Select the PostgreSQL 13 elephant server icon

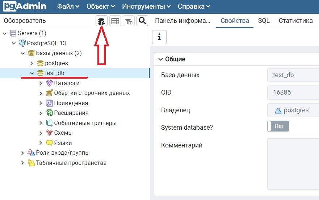point(22,43)
